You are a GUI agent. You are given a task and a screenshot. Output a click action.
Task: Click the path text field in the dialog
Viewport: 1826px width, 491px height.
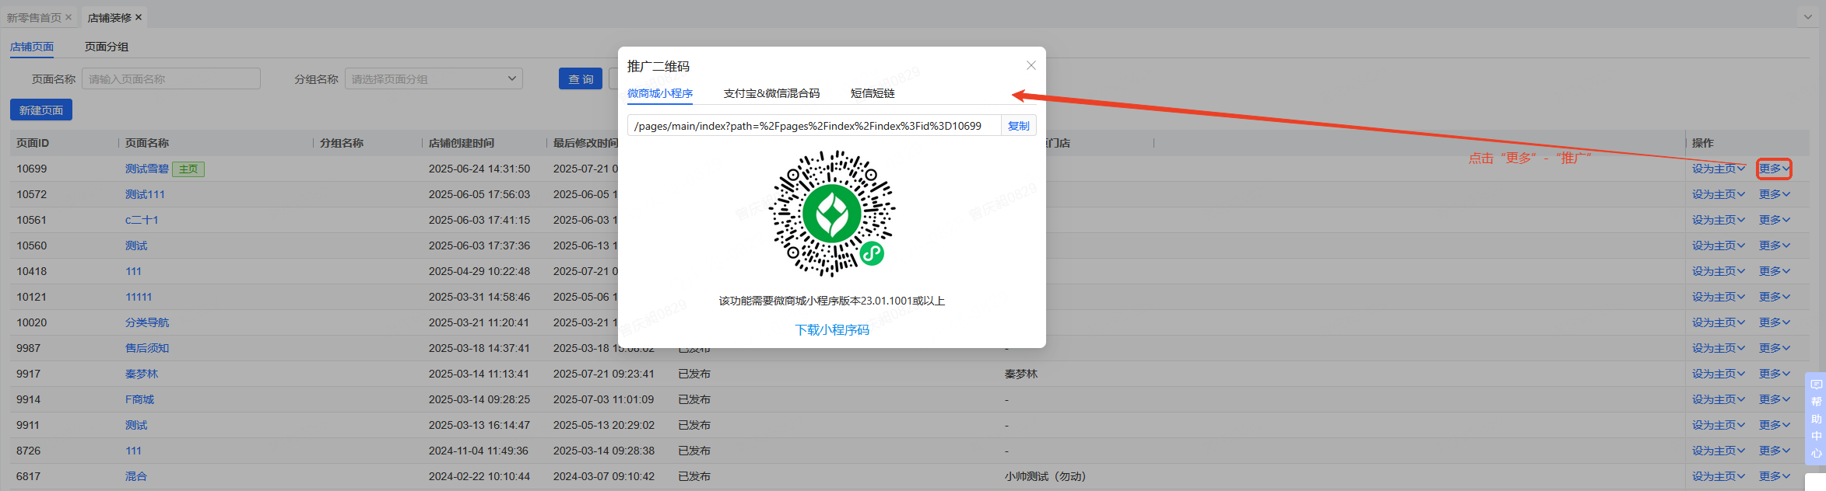(x=814, y=126)
